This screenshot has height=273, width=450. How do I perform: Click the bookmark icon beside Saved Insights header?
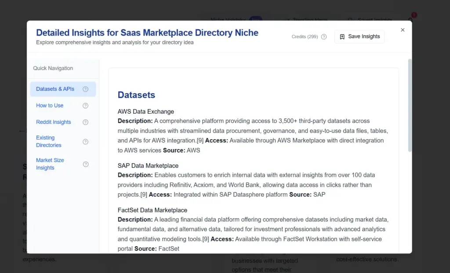click(350, 20)
